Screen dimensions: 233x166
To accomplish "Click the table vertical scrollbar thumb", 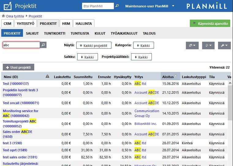I will 230,103.
